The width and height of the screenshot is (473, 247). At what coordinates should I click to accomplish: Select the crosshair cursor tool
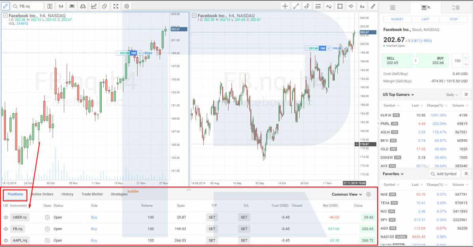[285, 6]
